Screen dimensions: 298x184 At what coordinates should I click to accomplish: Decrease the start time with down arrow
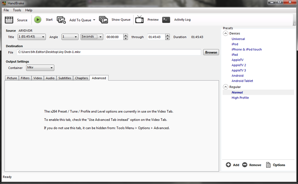click(x=125, y=38)
